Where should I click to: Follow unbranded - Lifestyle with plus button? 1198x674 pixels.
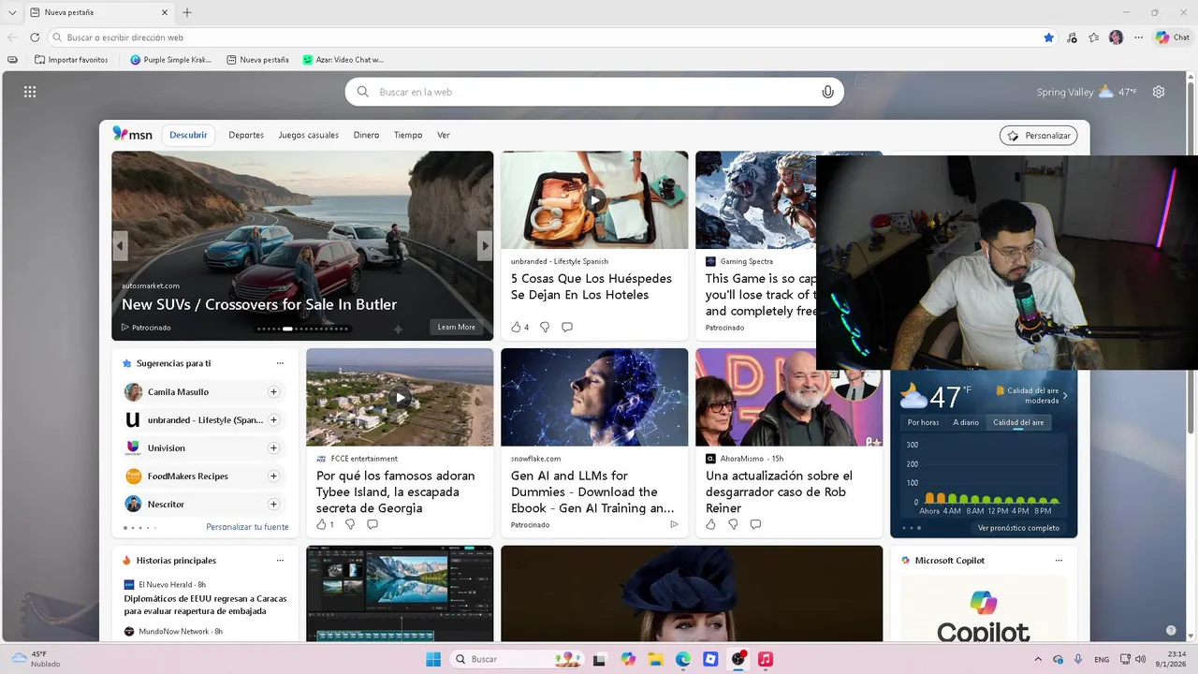274,420
